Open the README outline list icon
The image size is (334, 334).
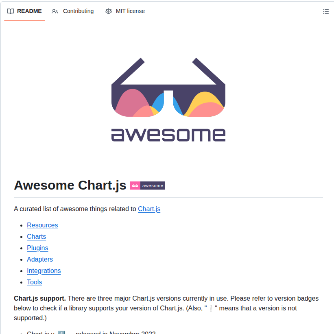326,11
